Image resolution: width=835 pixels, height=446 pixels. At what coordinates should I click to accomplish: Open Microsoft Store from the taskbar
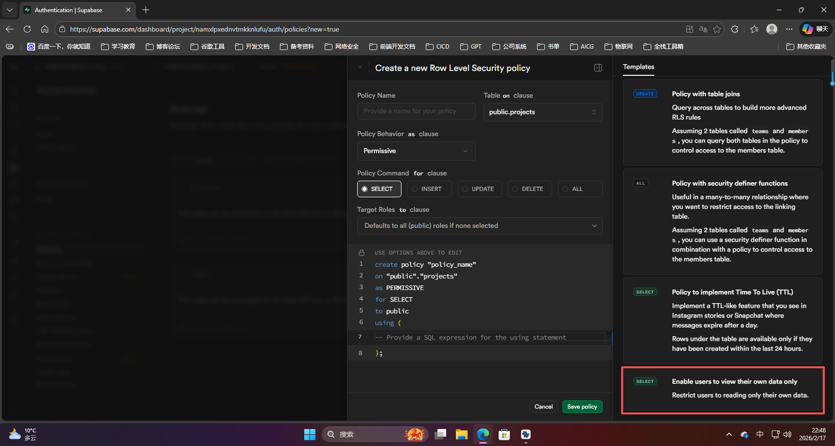click(504, 434)
